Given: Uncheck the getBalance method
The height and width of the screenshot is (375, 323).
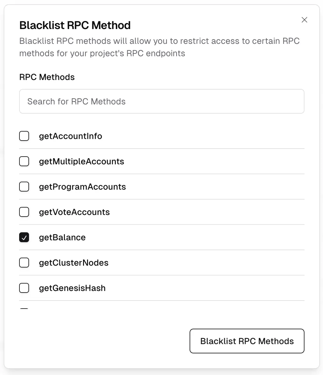Looking at the screenshot, I should (x=24, y=237).
